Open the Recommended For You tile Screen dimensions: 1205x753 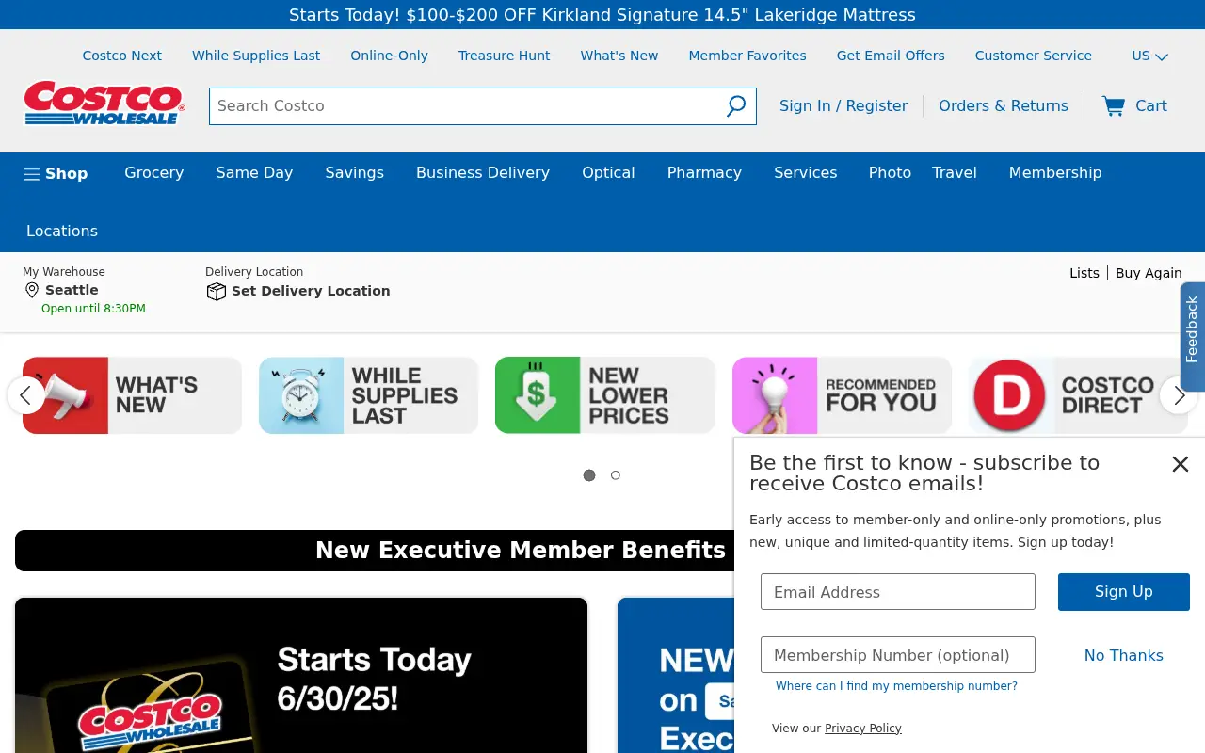842,395
